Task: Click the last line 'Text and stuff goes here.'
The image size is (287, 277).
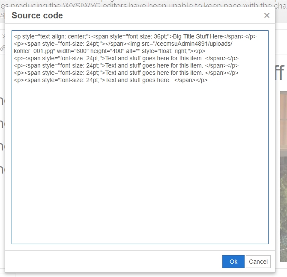Action: tap(137, 80)
